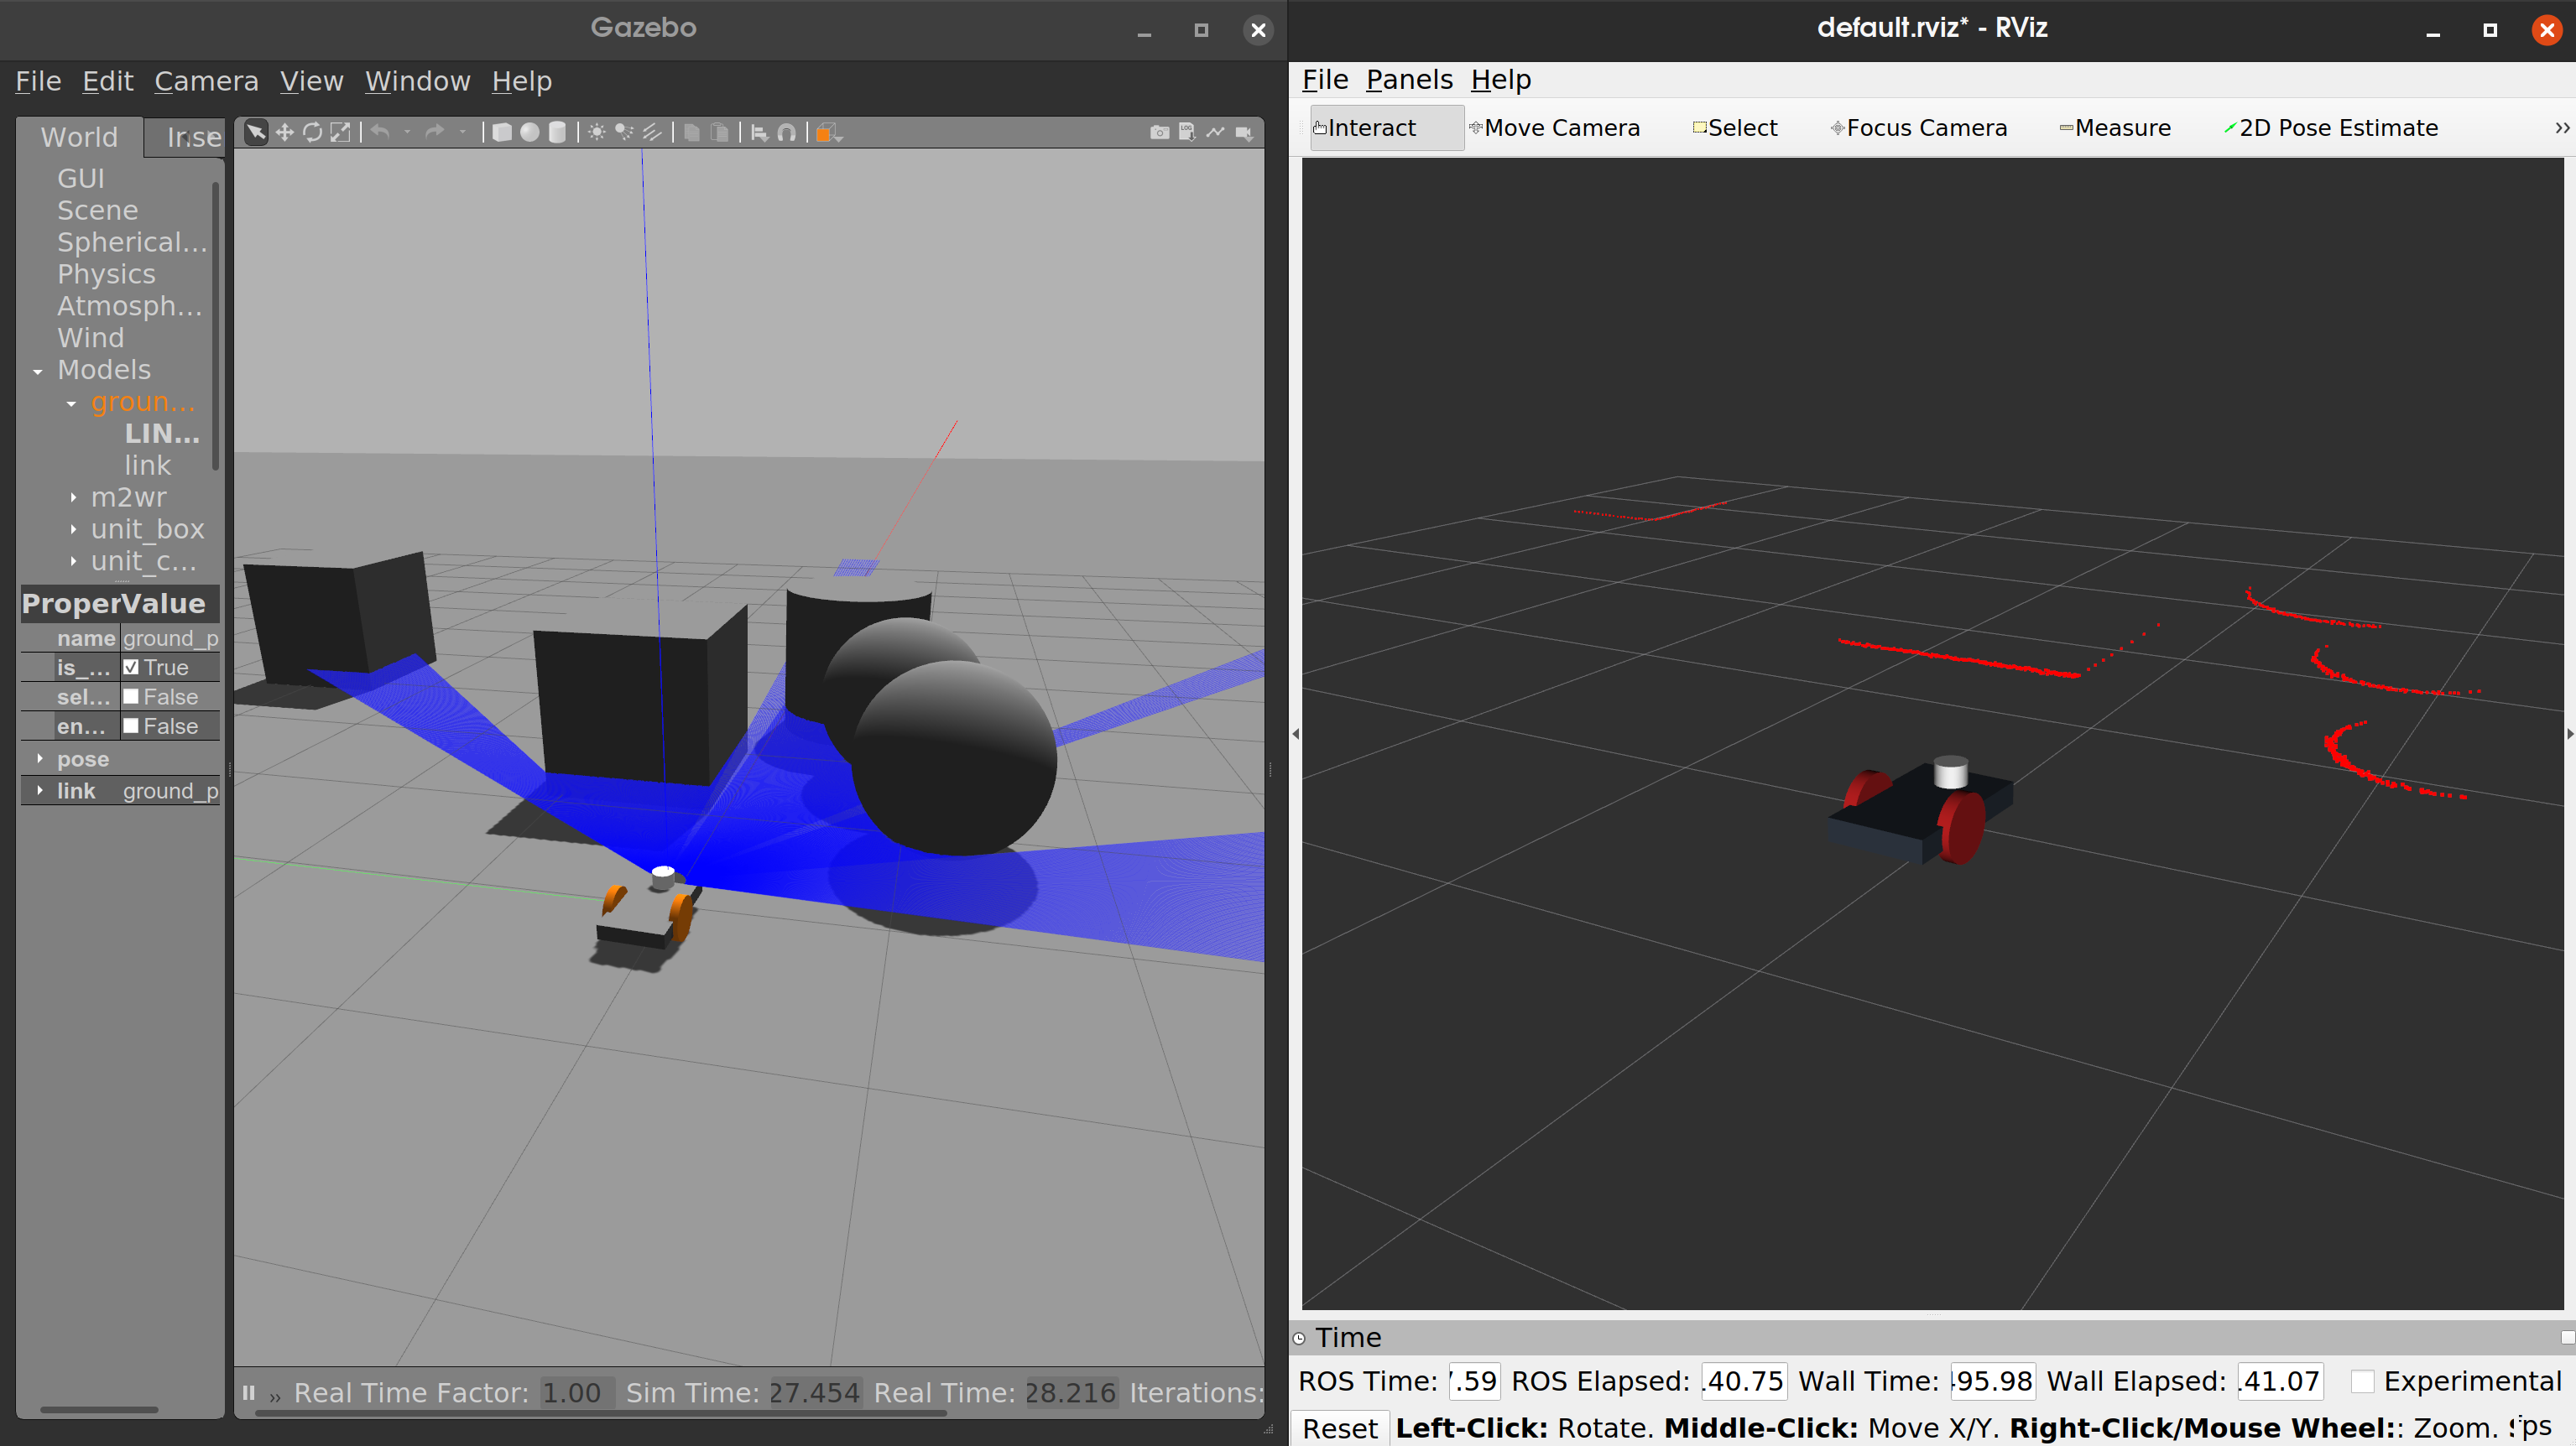Expand the m2wr model node
This screenshot has width=2576, height=1446.
coord(73,497)
